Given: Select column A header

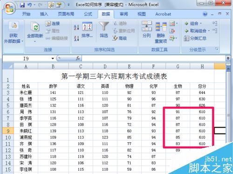Looking at the screenshot, I should coord(26,67).
